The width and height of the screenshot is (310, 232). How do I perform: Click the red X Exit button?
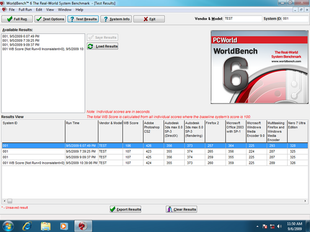149,19
